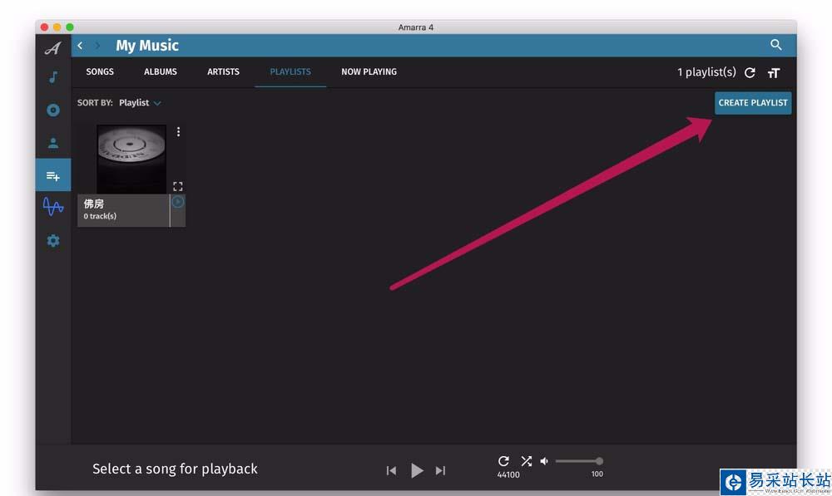Expand 佛房 playlist artwork fullscreen icon
Image resolution: width=832 pixels, height=496 pixels.
tap(178, 187)
